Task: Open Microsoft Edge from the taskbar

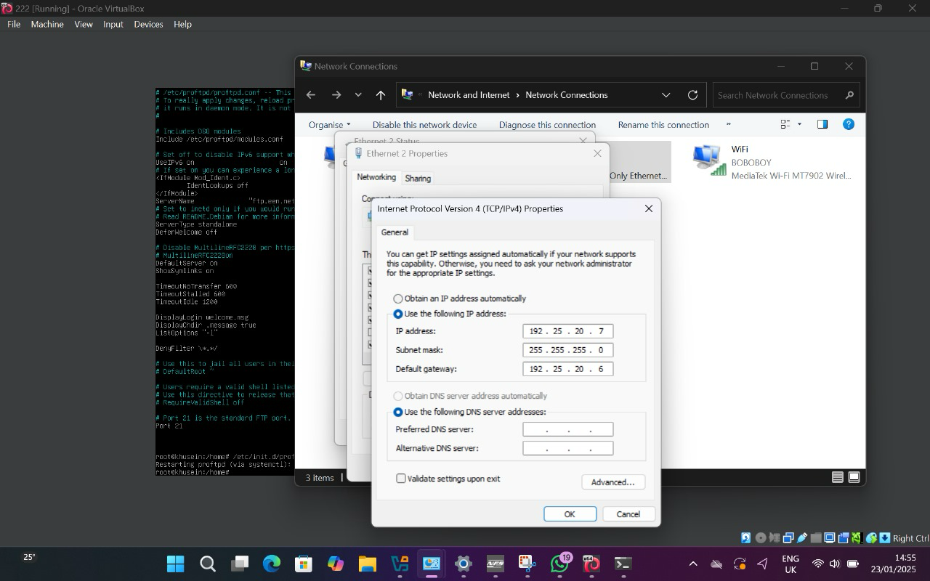Action: coord(272,564)
